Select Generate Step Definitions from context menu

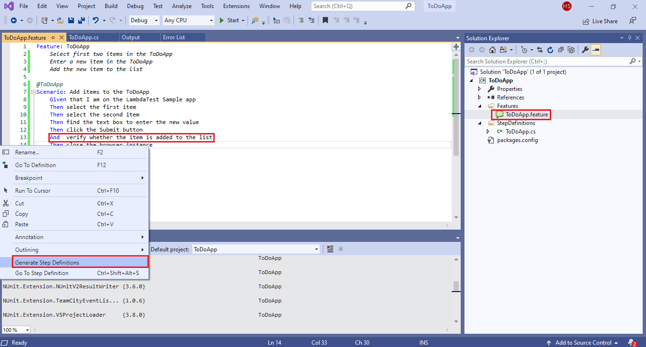click(47, 262)
